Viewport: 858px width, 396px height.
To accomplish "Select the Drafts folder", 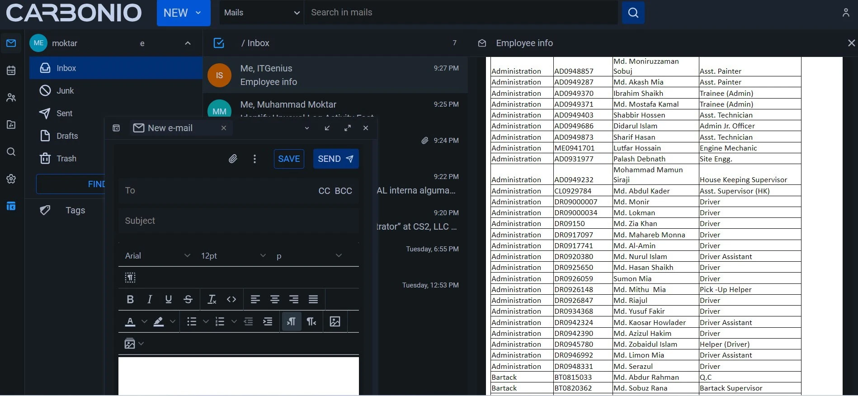I will tap(67, 136).
